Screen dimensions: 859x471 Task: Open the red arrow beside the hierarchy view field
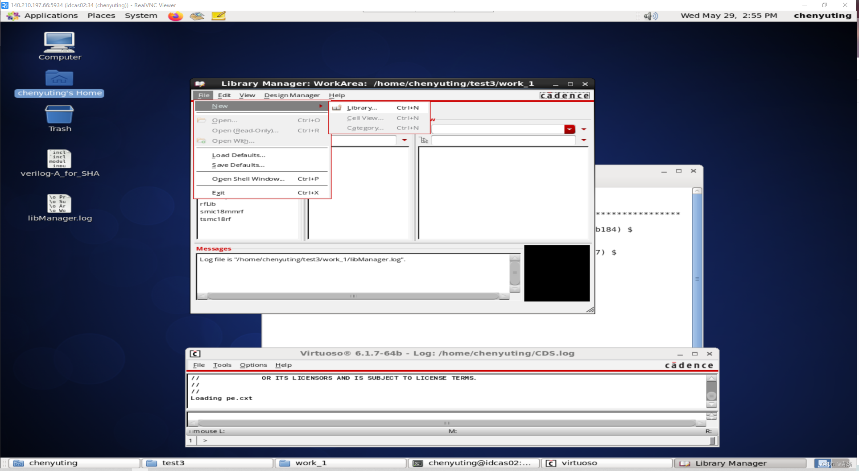583,140
